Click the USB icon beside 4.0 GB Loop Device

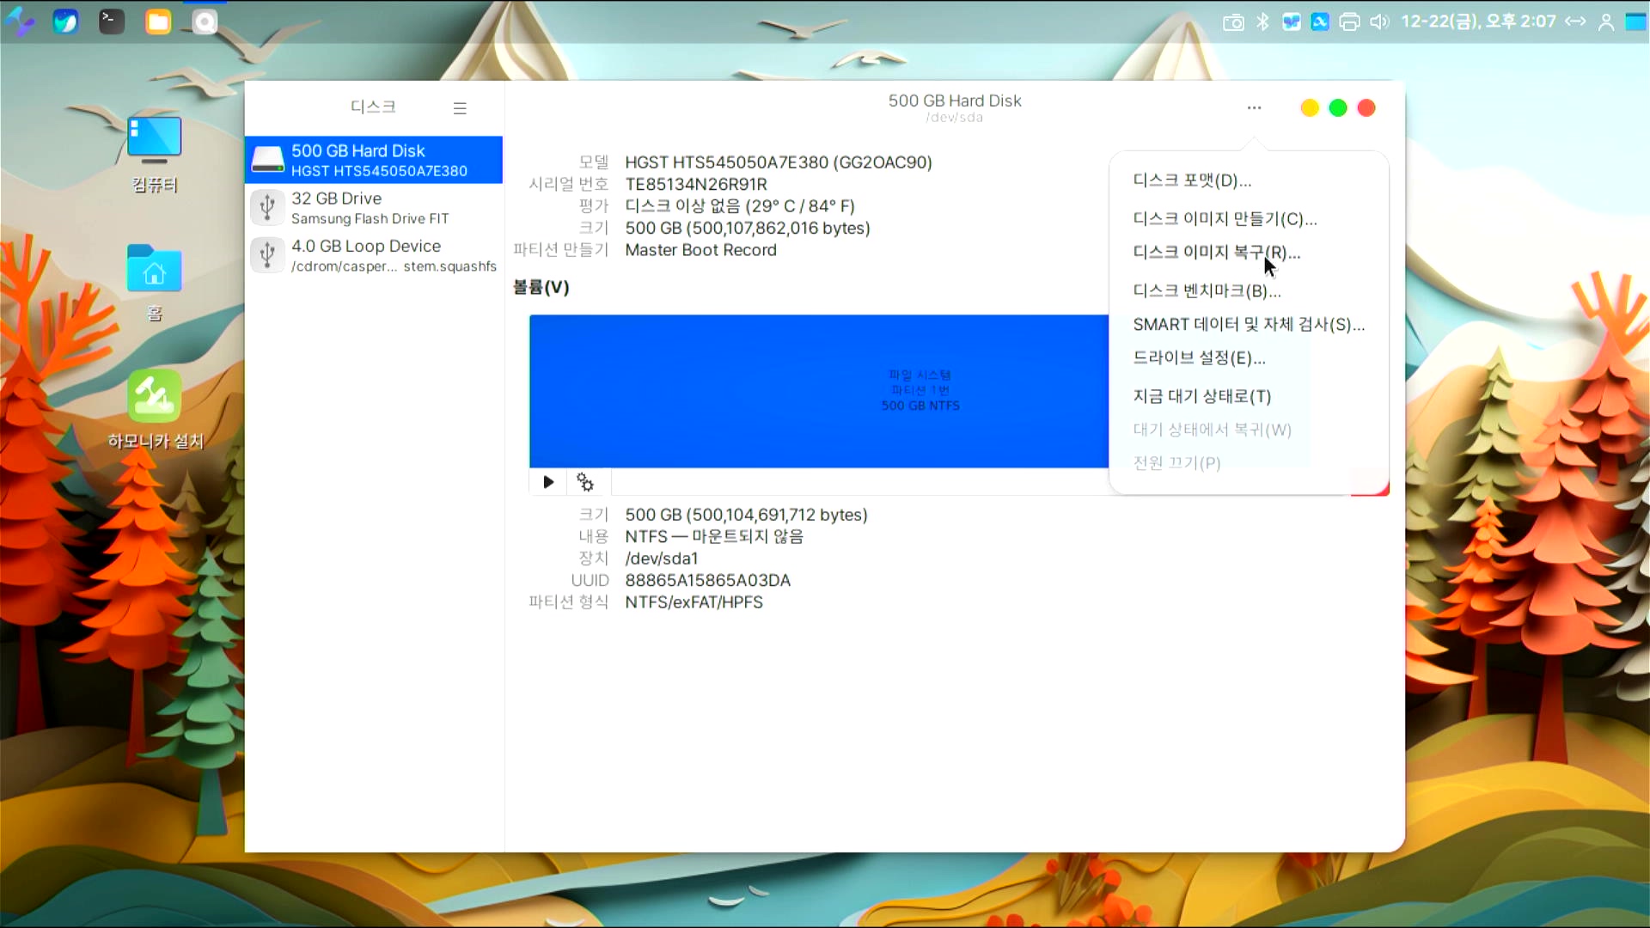[267, 255]
